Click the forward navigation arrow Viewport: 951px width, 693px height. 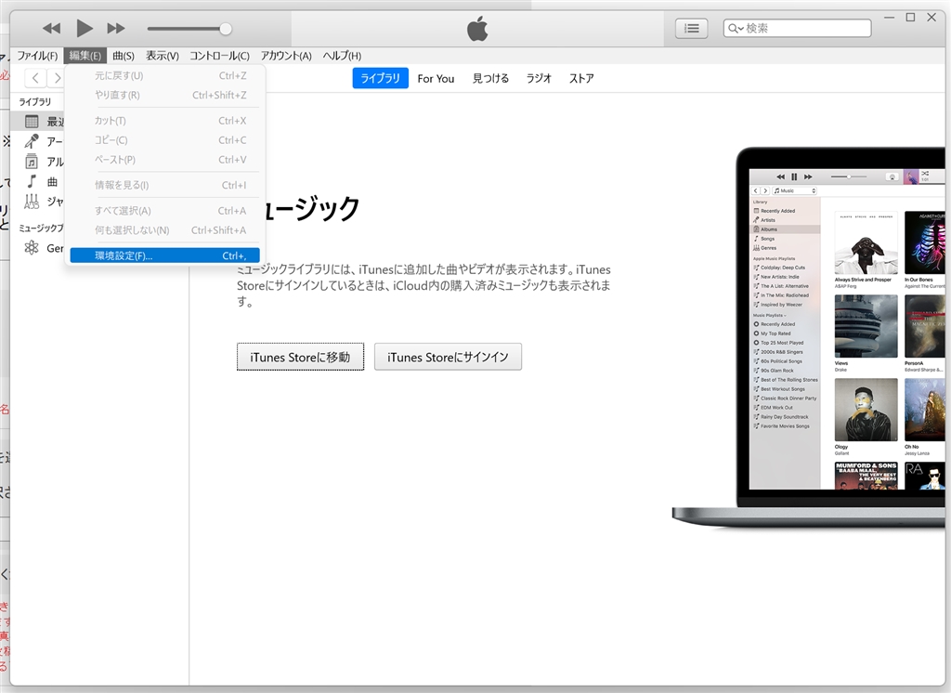pos(57,78)
